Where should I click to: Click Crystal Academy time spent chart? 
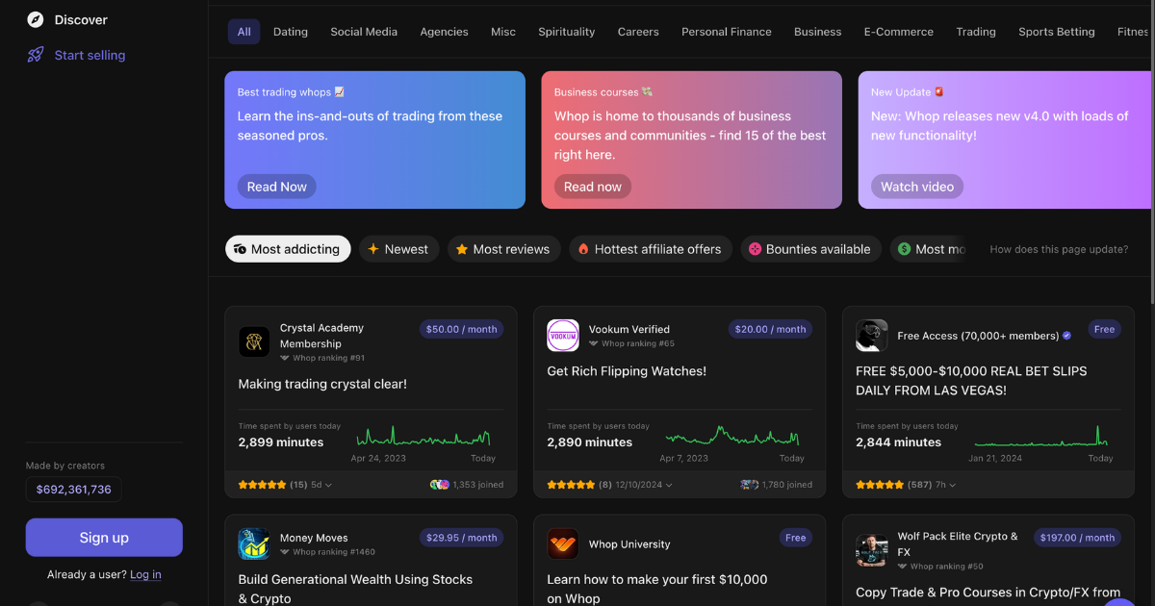tap(423, 436)
